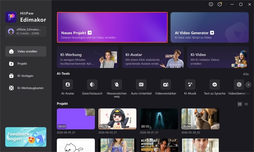Show Alle AI tools link
This screenshot has width=254, height=152.
pyautogui.click(x=246, y=74)
